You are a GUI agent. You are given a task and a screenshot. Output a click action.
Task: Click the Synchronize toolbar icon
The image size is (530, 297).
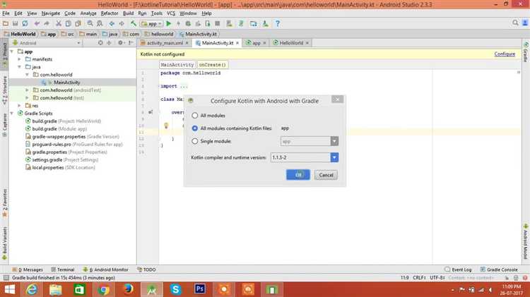tap(25, 23)
